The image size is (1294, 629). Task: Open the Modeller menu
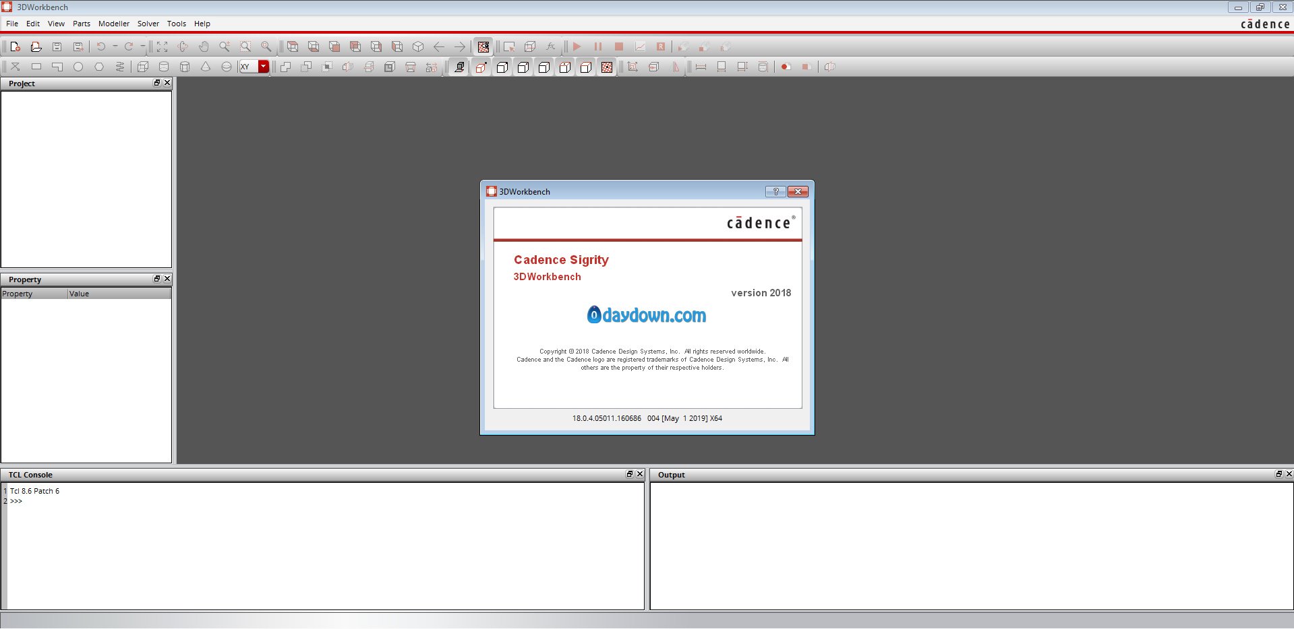point(113,24)
